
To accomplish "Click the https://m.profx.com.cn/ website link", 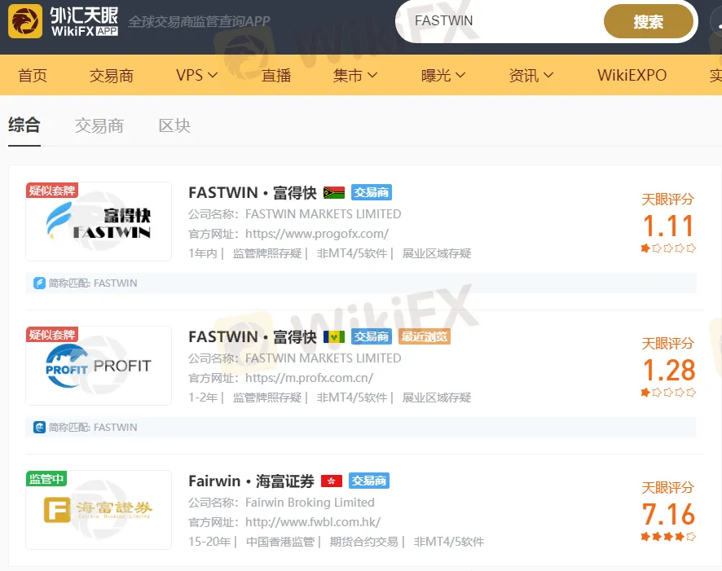I will (x=309, y=378).
